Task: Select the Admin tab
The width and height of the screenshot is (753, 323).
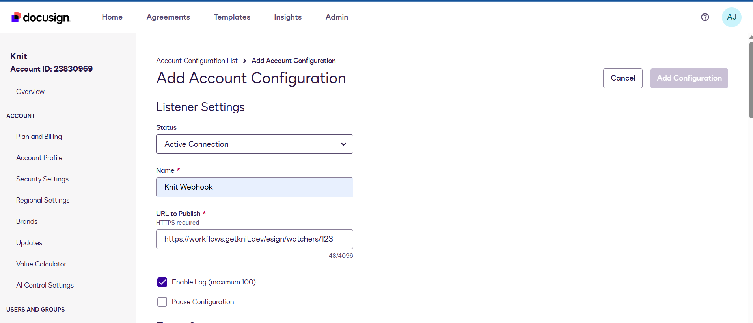Action: (337, 17)
